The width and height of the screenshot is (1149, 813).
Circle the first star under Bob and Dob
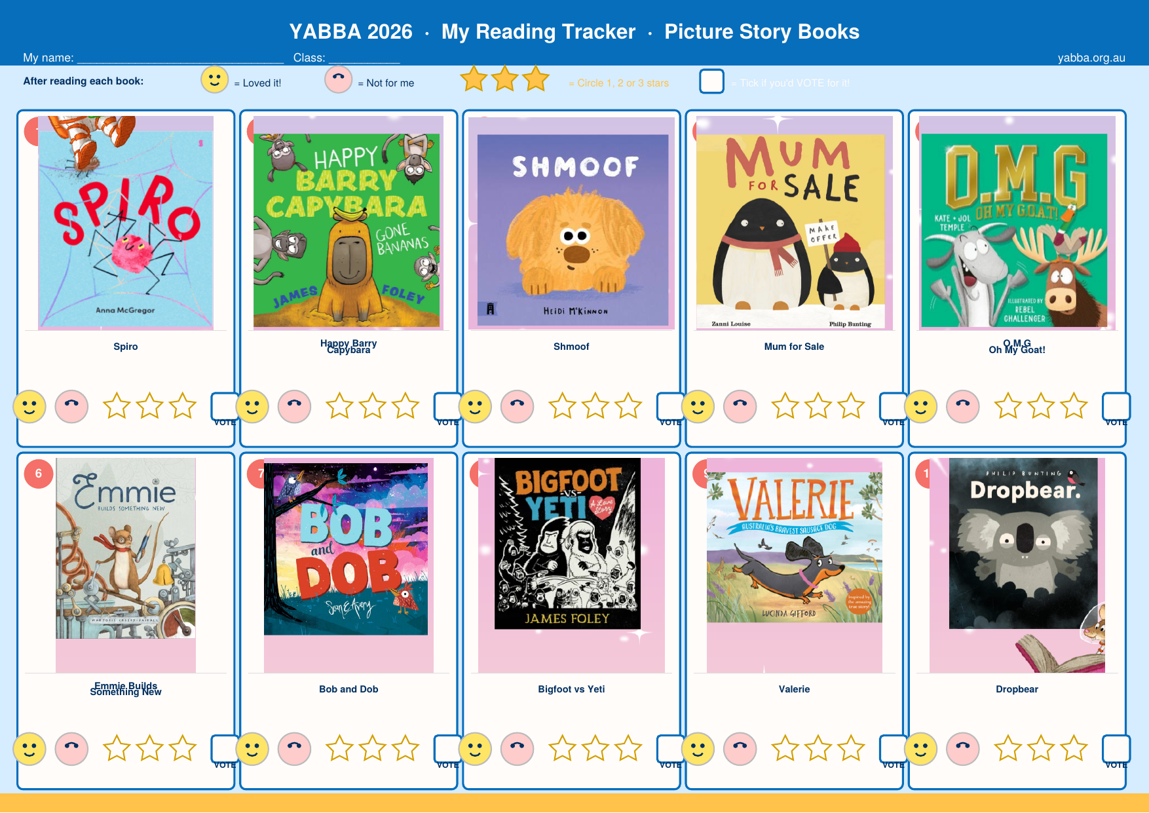[x=339, y=747]
